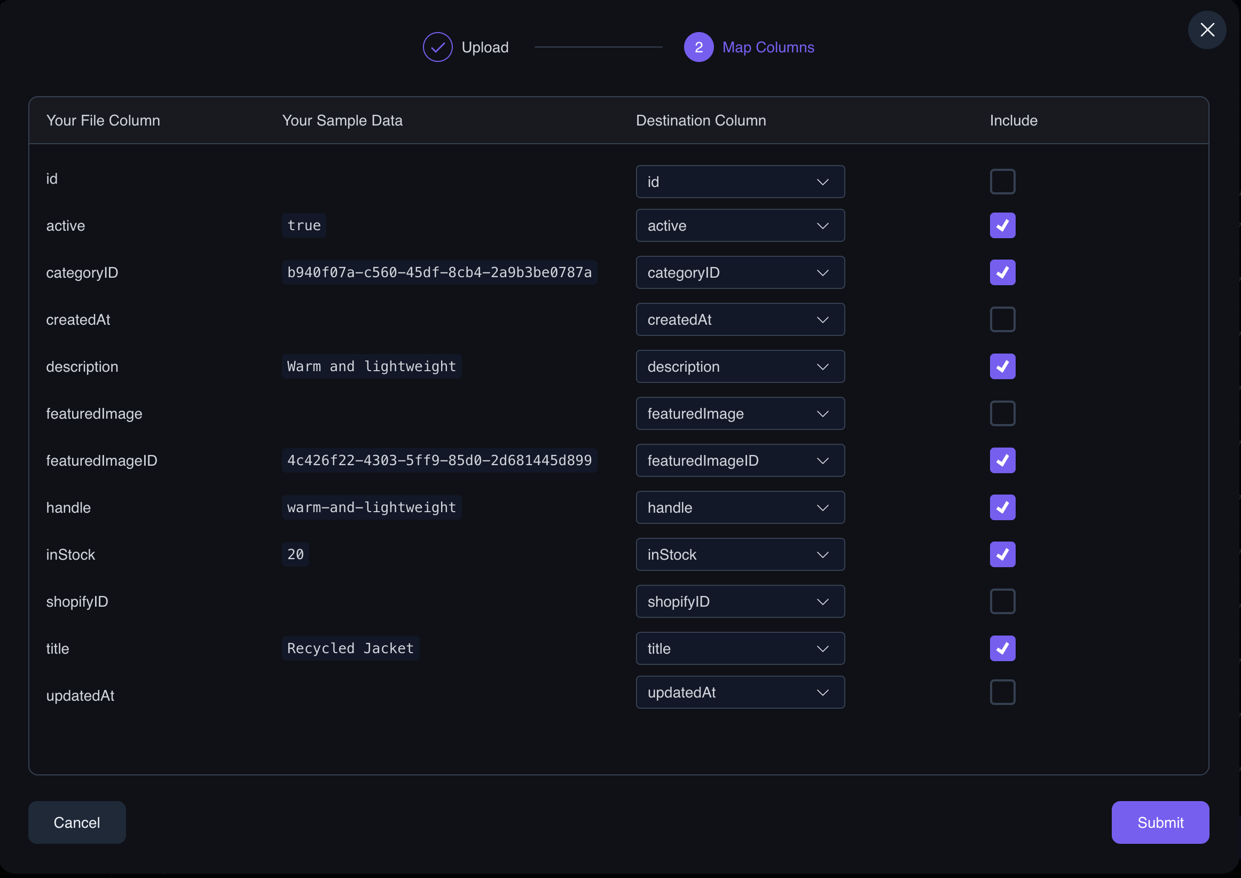Enable the id field Include checkbox
Viewport: 1241px width, 878px height.
(x=1002, y=182)
